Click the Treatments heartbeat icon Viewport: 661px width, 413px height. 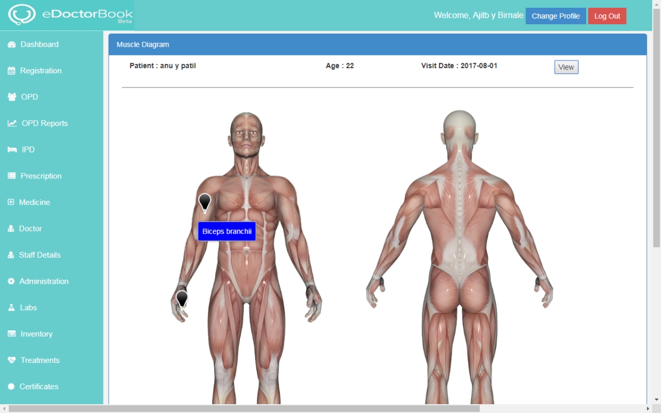[x=12, y=360]
